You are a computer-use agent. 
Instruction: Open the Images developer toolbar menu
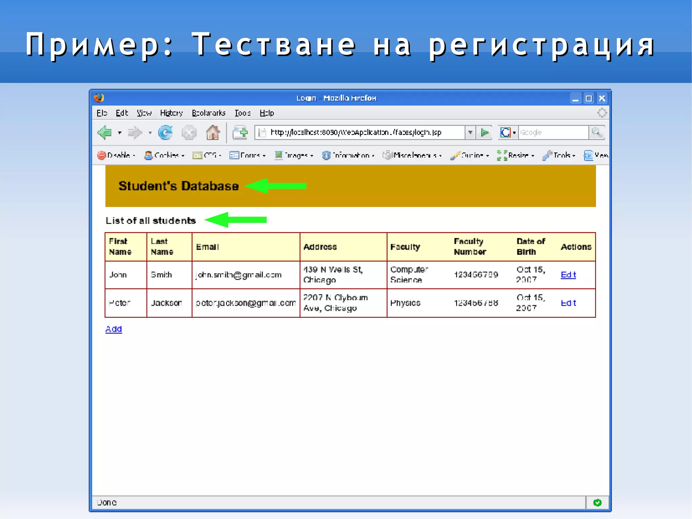point(294,155)
